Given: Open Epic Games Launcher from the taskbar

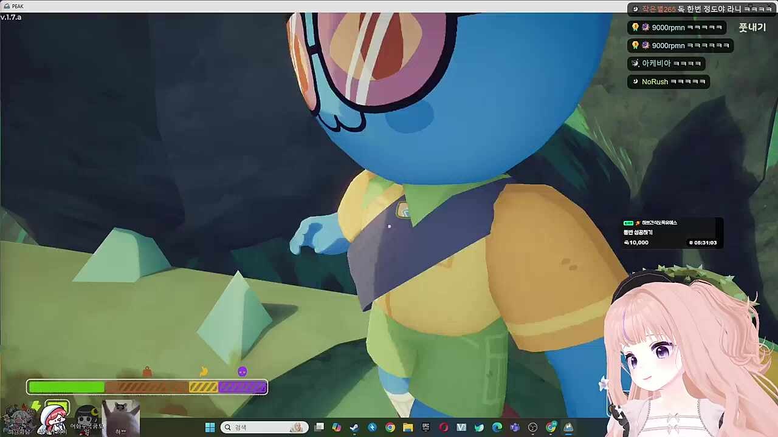Looking at the screenshot, I should [426, 427].
